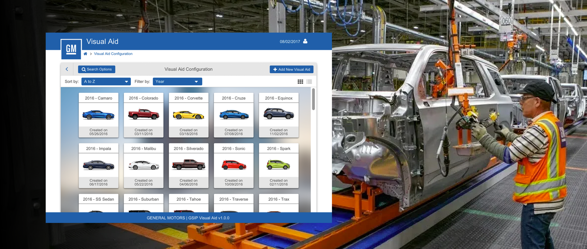Click the Visual Aid app title
Image resolution: width=587 pixels, height=249 pixels.
(x=102, y=42)
